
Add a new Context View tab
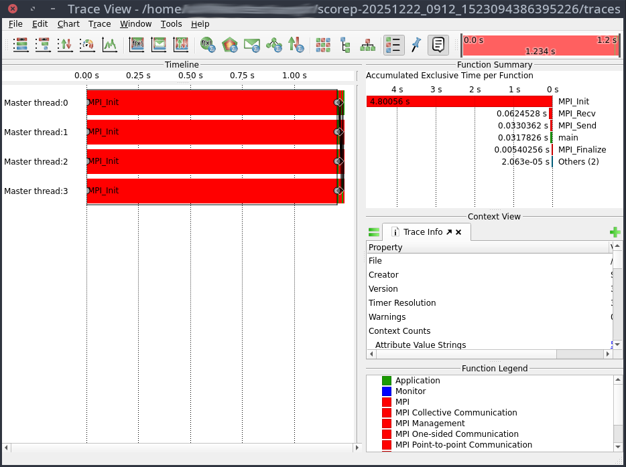click(615, 232)
